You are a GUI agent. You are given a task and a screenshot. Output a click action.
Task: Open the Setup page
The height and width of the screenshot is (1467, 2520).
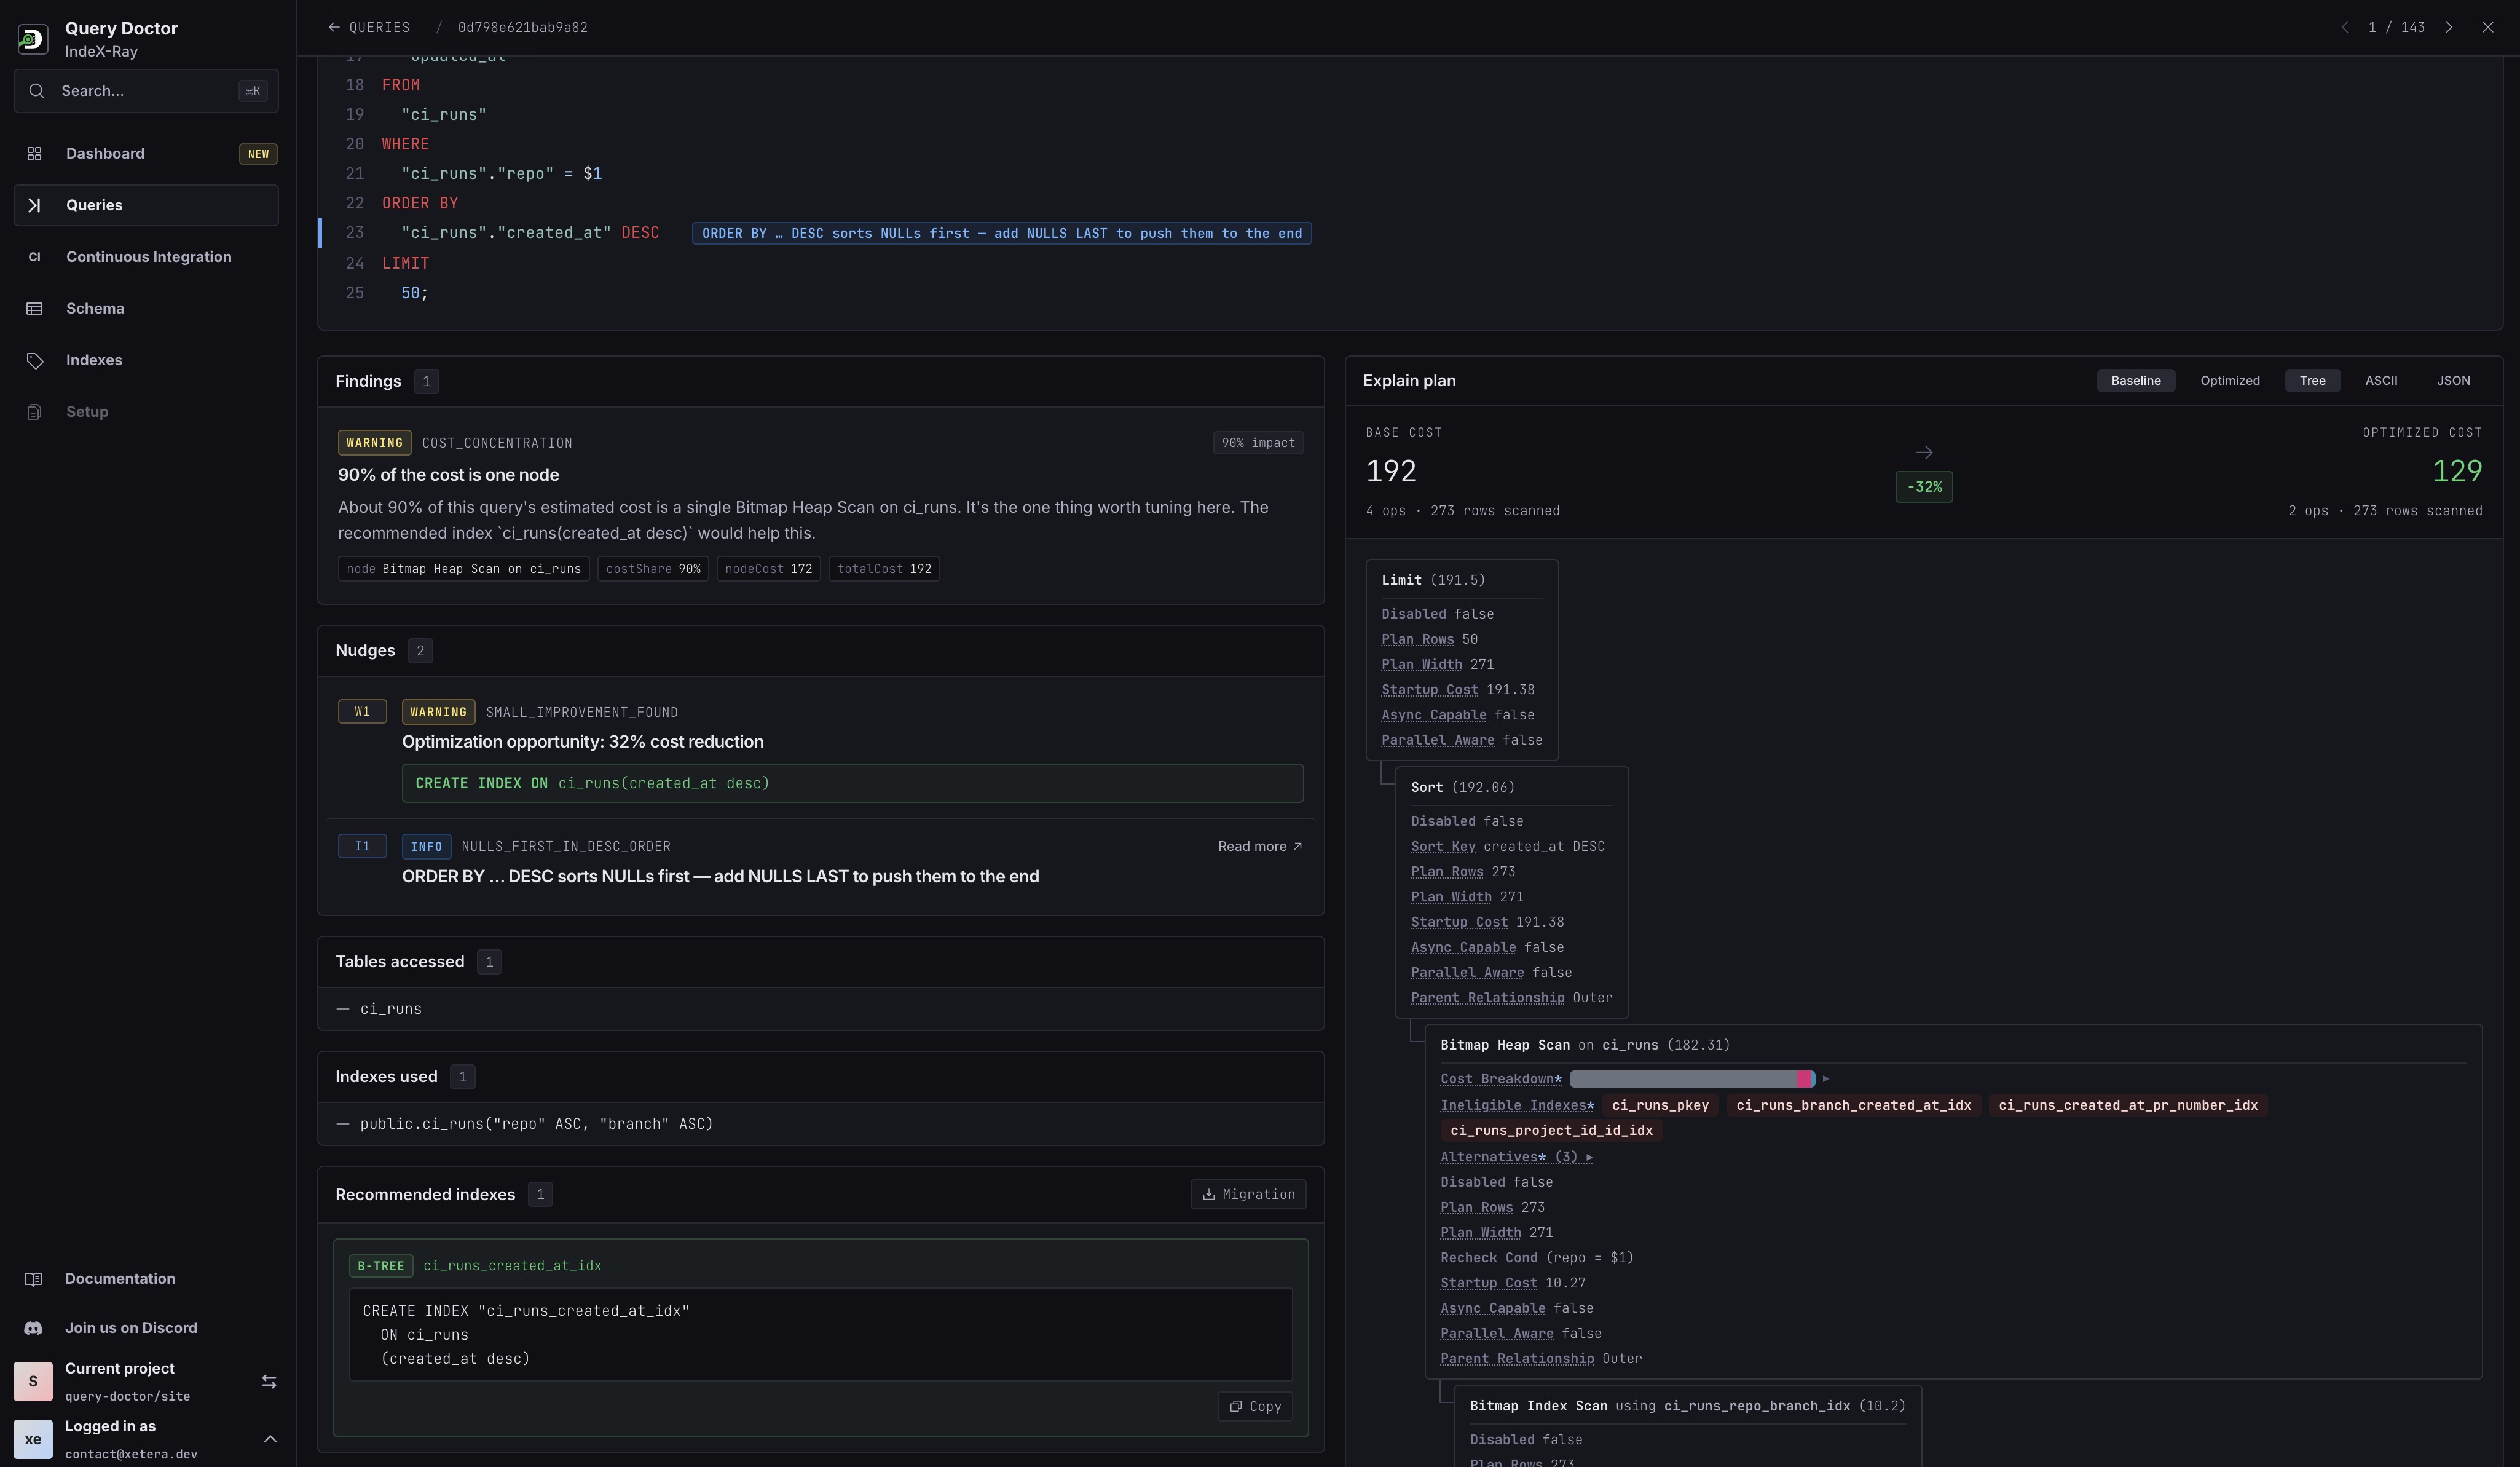point(146,412)
